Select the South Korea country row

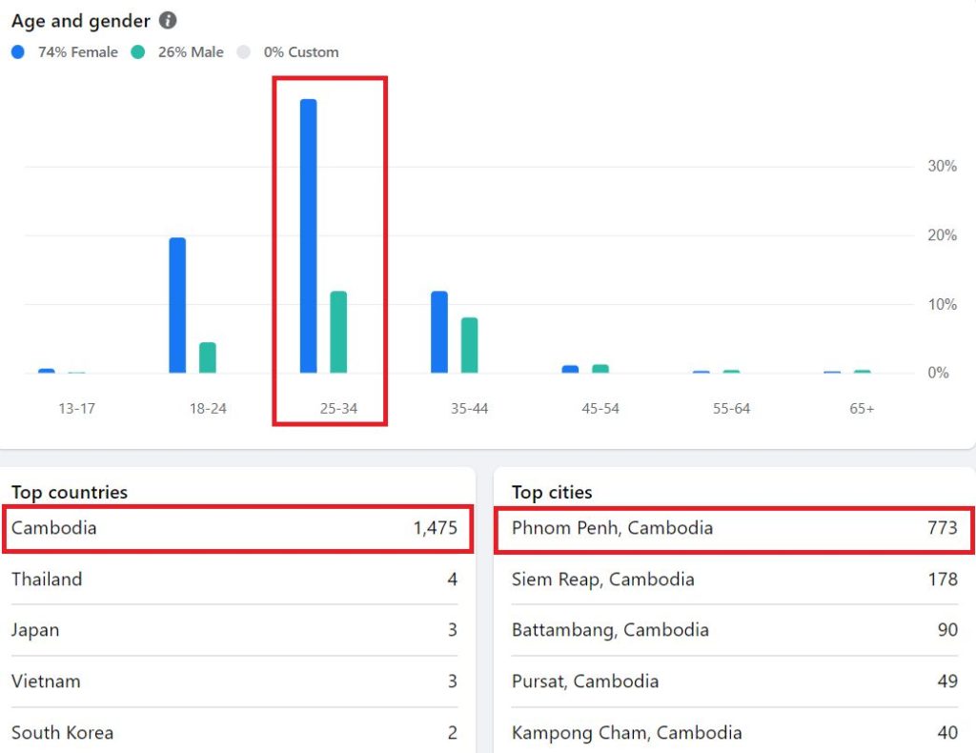click(234, 732)
